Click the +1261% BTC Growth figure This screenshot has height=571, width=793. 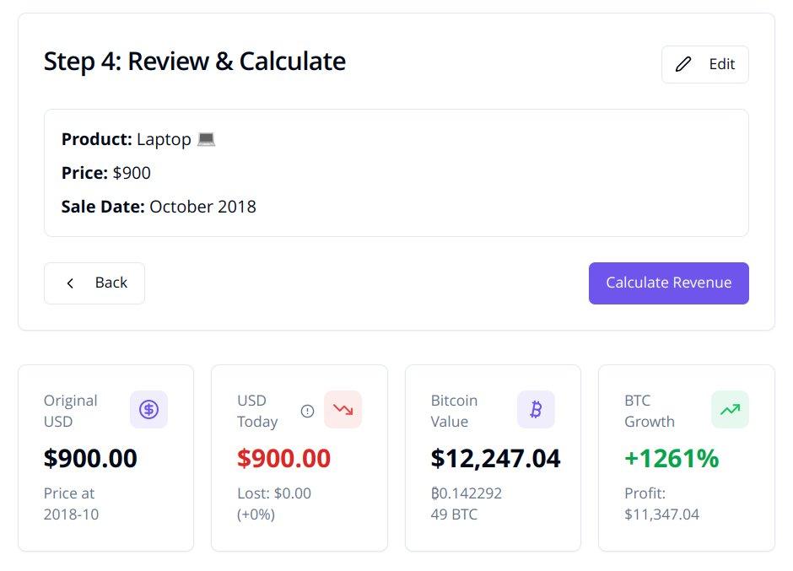(x=672, y=458)
